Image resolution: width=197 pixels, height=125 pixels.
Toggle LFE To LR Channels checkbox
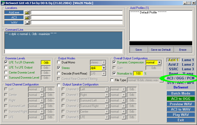click(6, 62)
